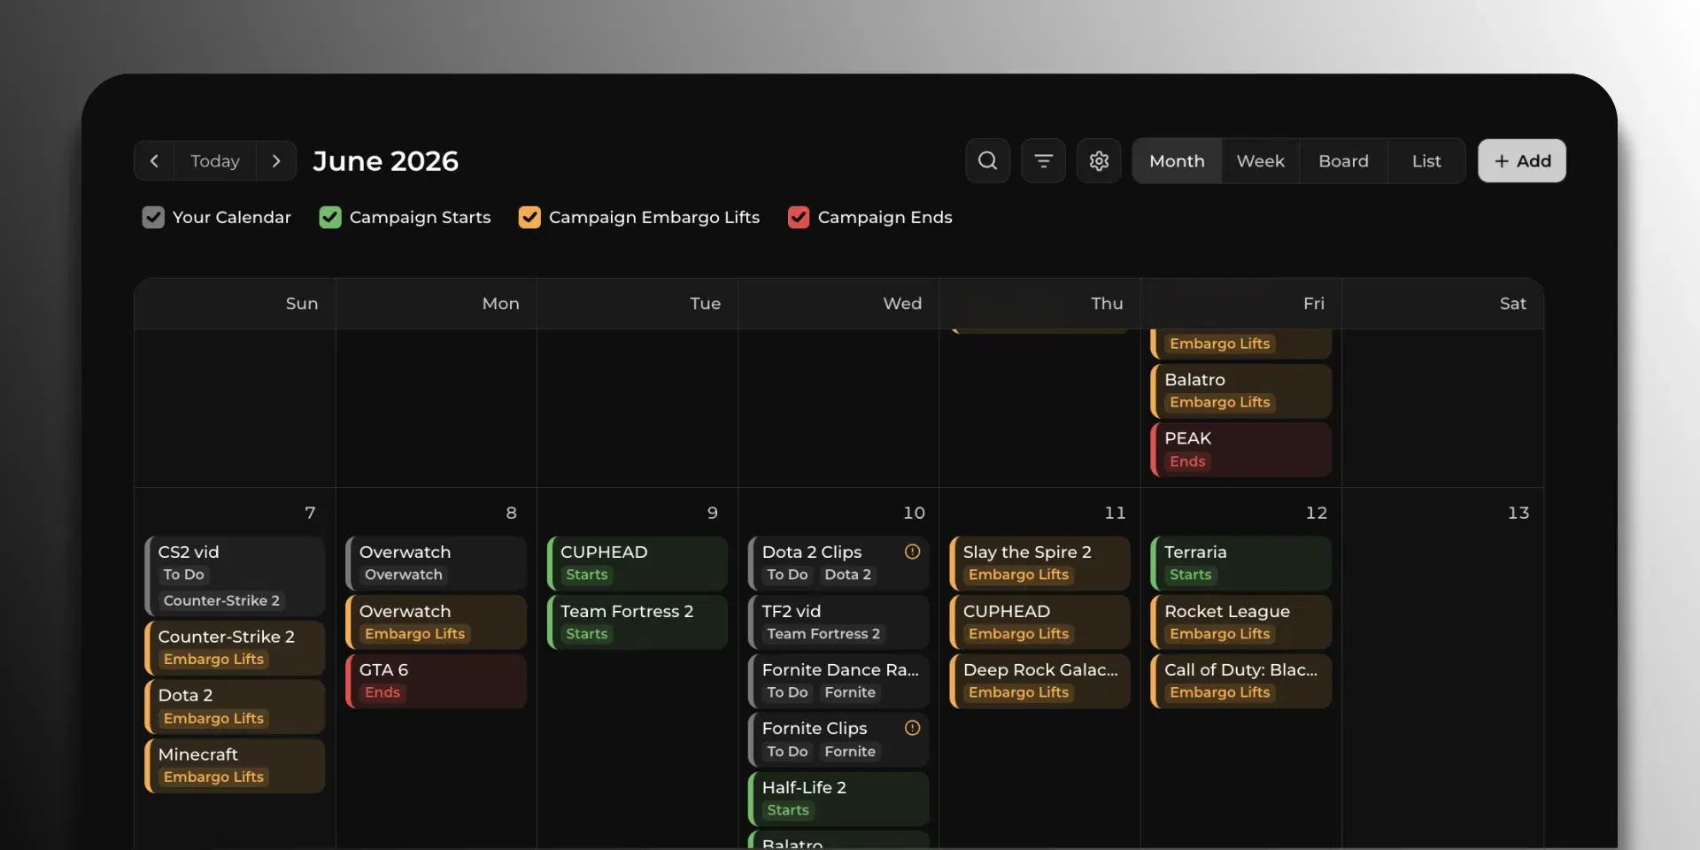Switch to List view
This screenshot has width=1700, height=850.
(1426, 161)
